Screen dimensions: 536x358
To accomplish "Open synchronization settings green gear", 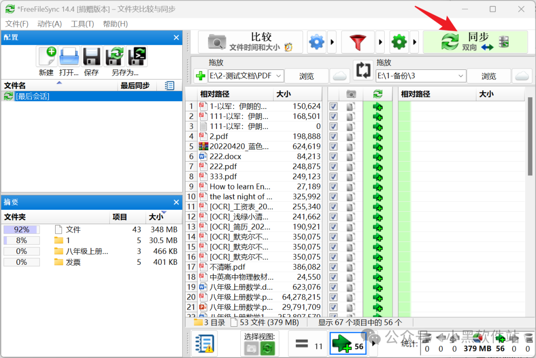I will 399,42.
